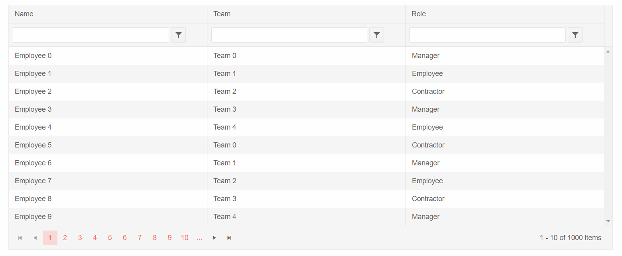
Task: Sort by the Name column header
Action: point(108,14)
